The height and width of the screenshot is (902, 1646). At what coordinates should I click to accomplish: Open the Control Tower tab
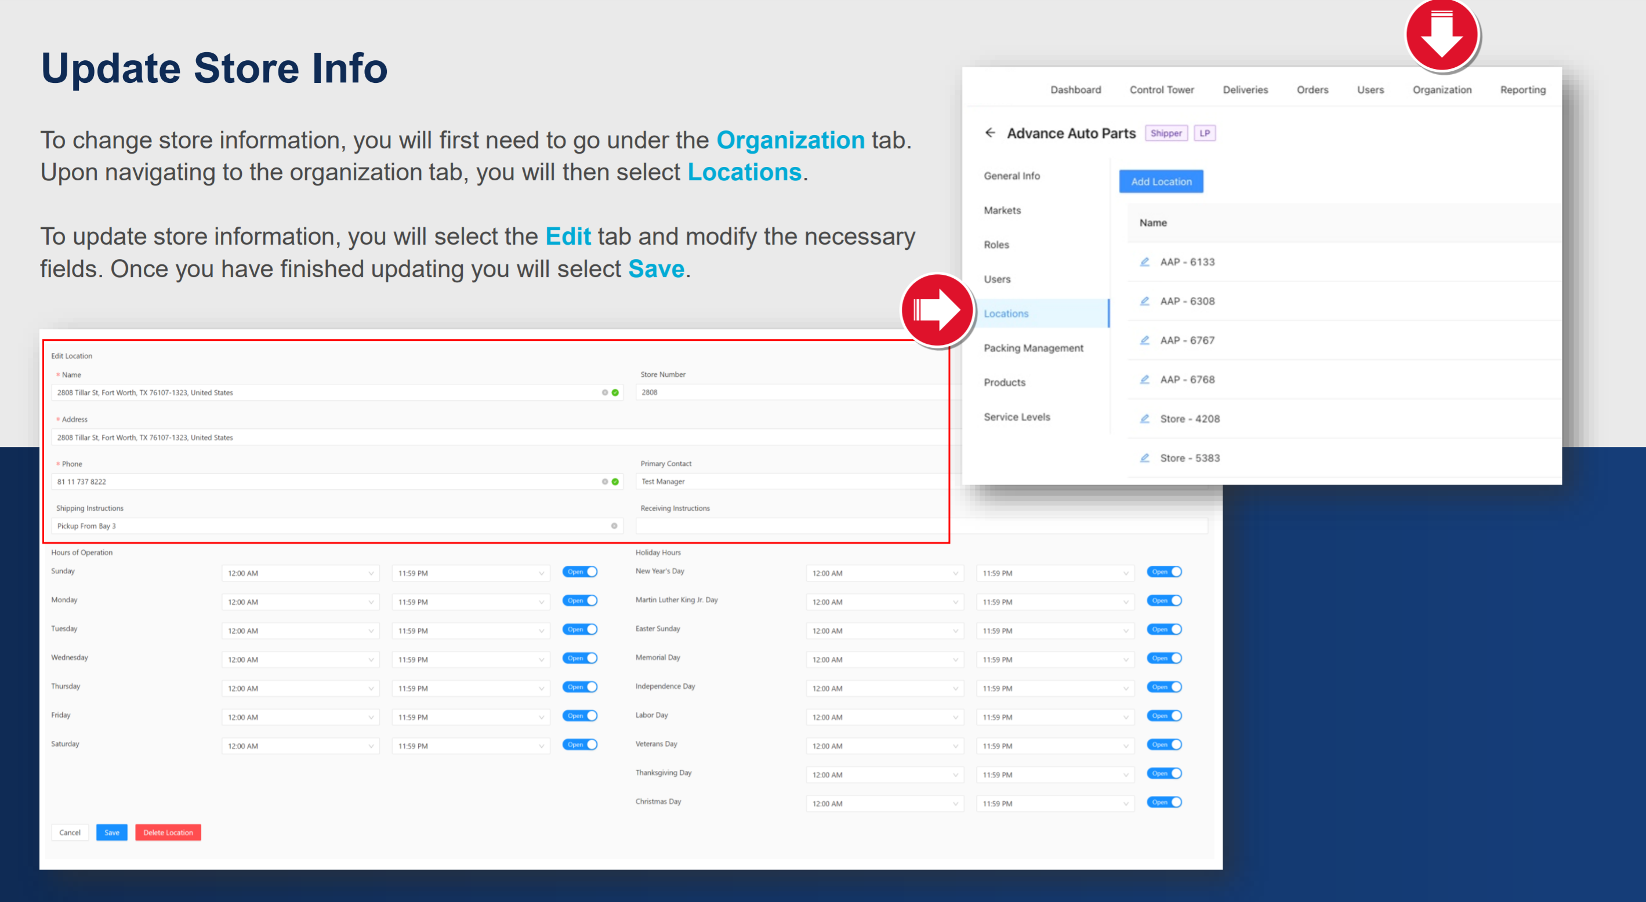pyautogui.click(x=1162, y=90)
